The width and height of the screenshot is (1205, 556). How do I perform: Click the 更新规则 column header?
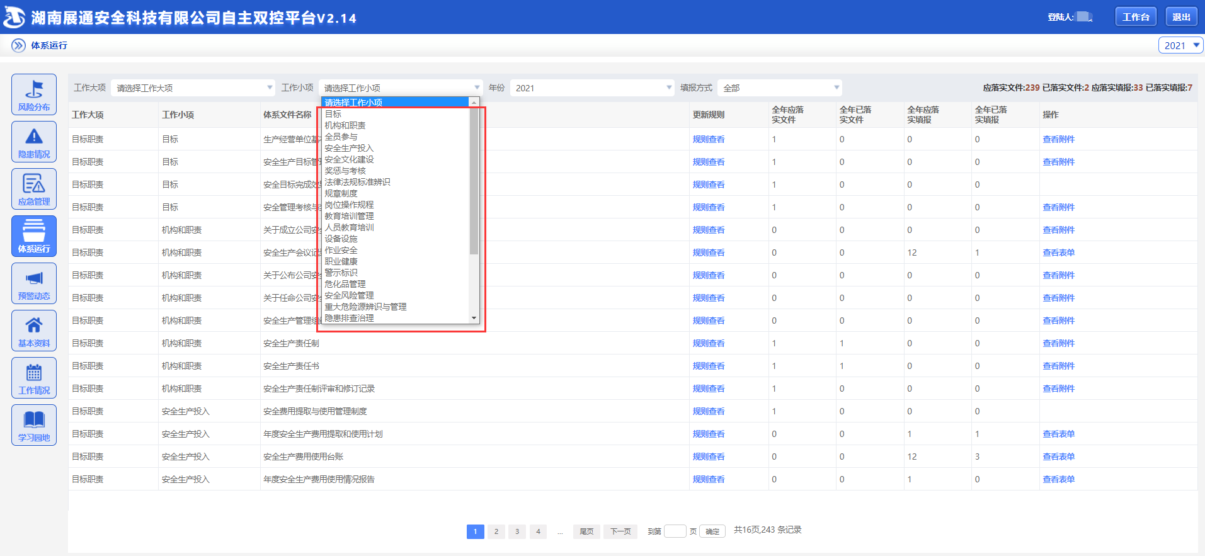pos(709,115)
